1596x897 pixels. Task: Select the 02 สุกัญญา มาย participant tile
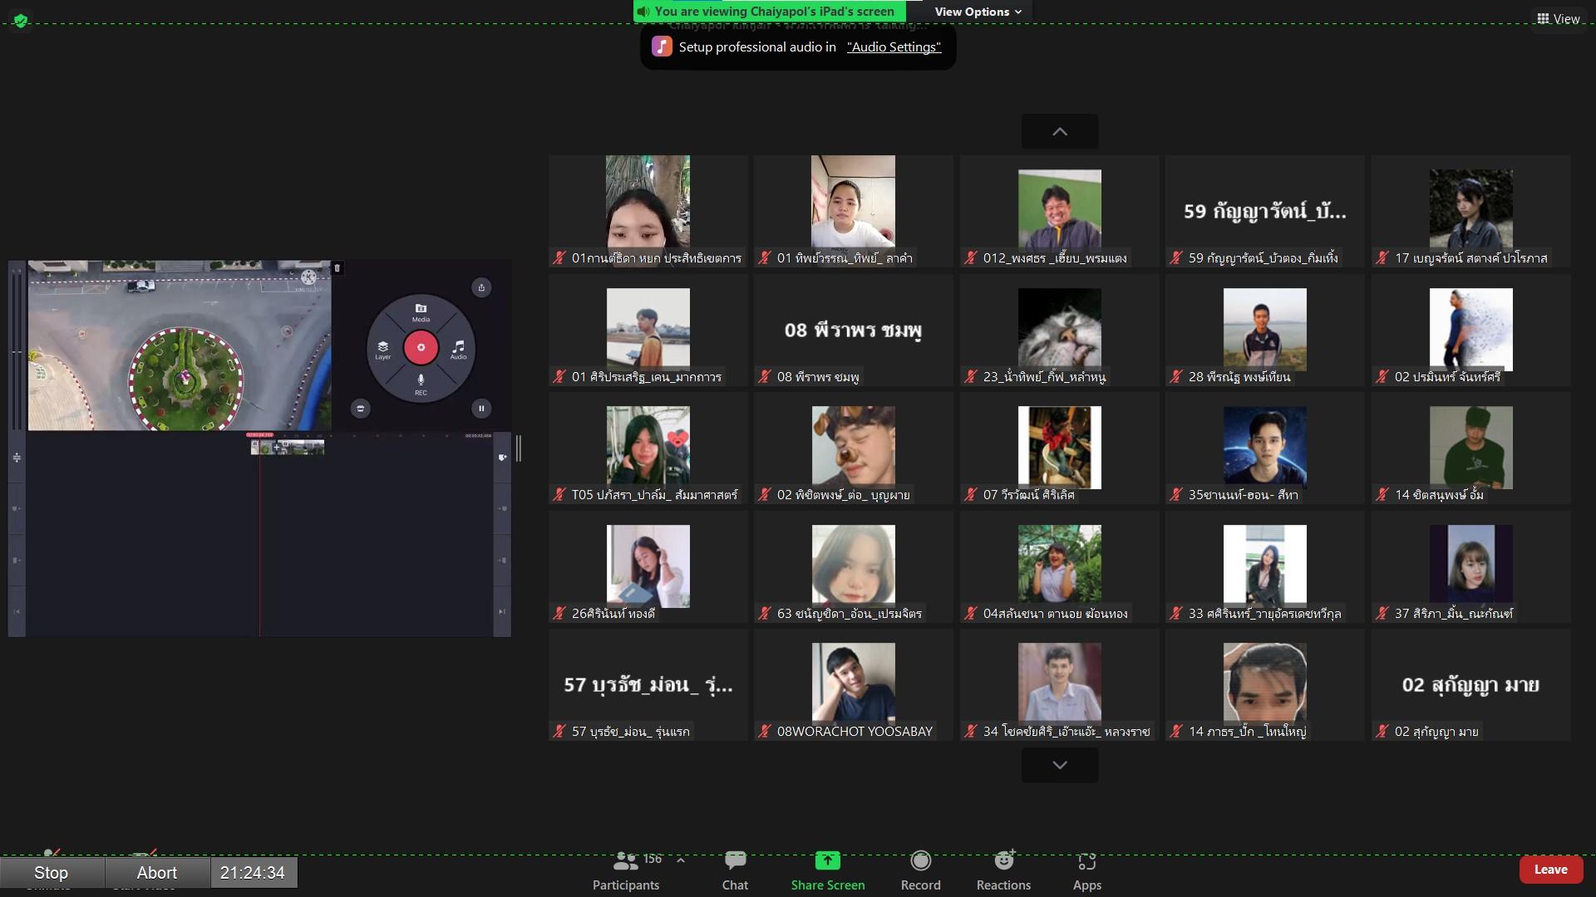[x=1470, y=684]
